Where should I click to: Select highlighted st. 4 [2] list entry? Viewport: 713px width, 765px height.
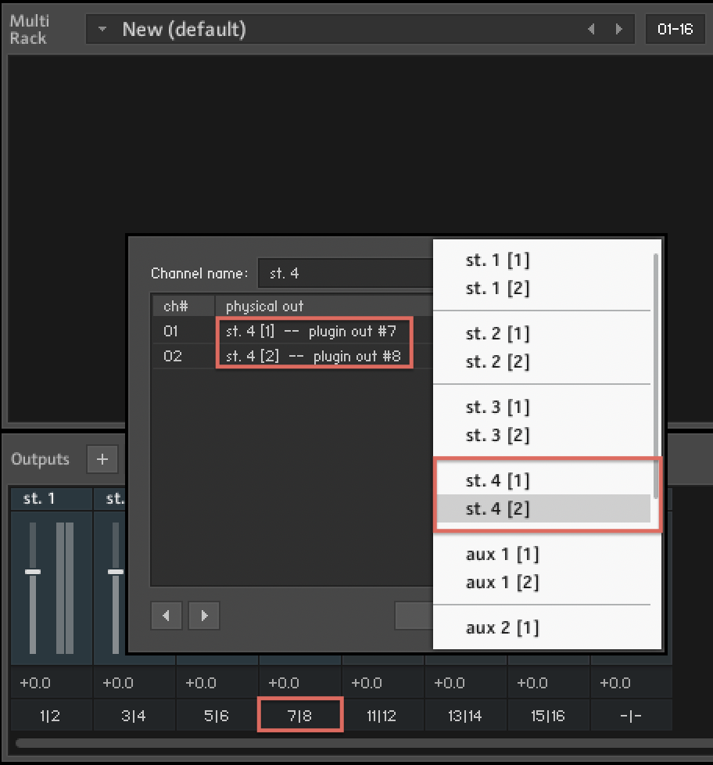pyautogui.click(x=497, y=509)
